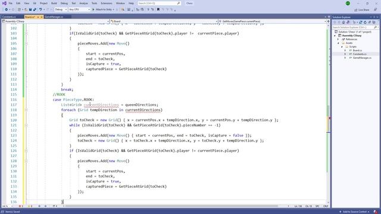This screenshot has height=214, width=381.
Task: Click the previous issue arrow
Action: coord(39,206)
